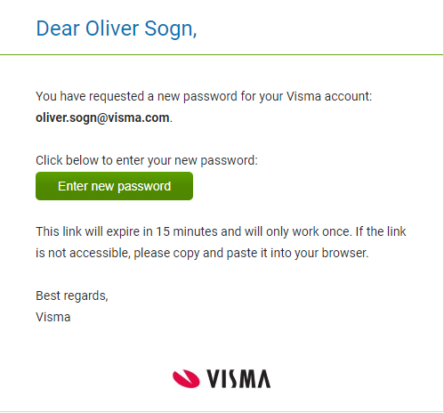Click the 'Click below to enter your new password' text
The height and width of the screenshot is (413, 444).
tap(147, 160)
